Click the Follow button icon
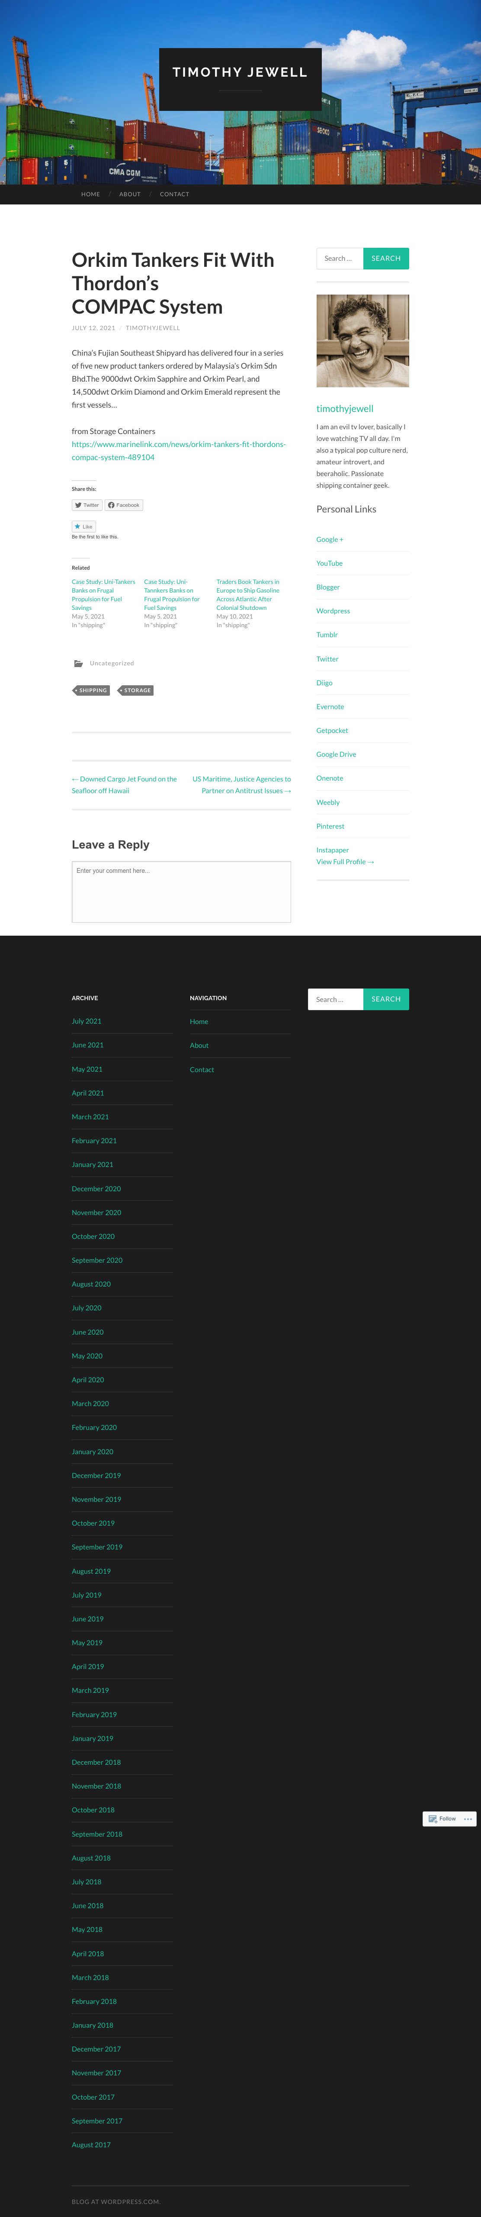 433,1818
